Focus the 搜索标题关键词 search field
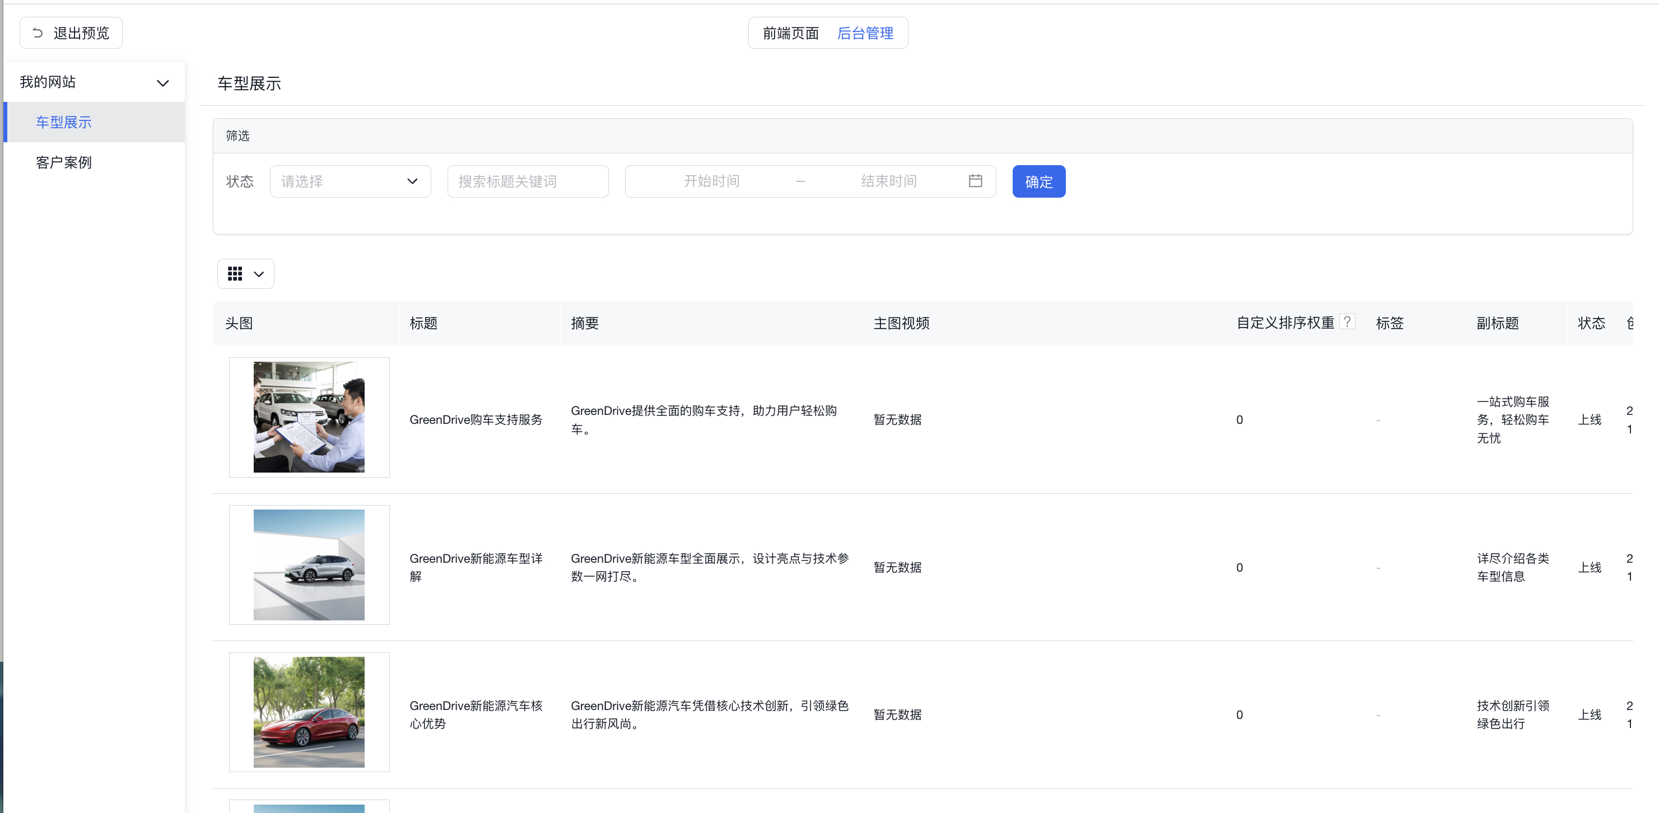 click(528, 181)
